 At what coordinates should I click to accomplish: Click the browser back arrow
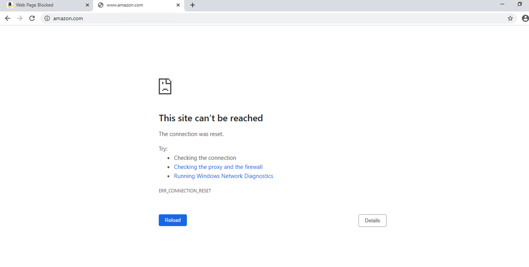click(x=8, y=18)
